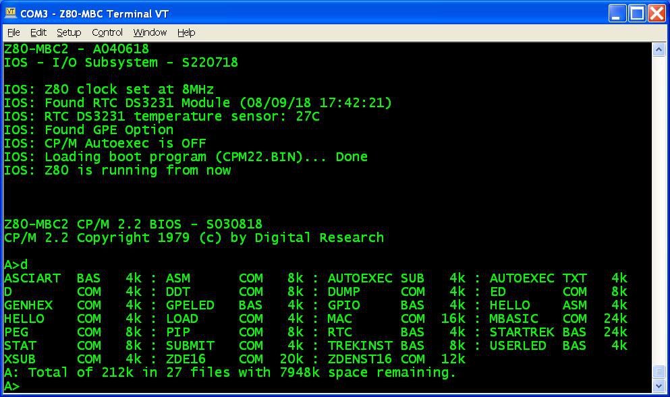Click the PIP file name
The width and height of the screenshot is (670, 397).
pyautogui.click(x=177, y=332)
